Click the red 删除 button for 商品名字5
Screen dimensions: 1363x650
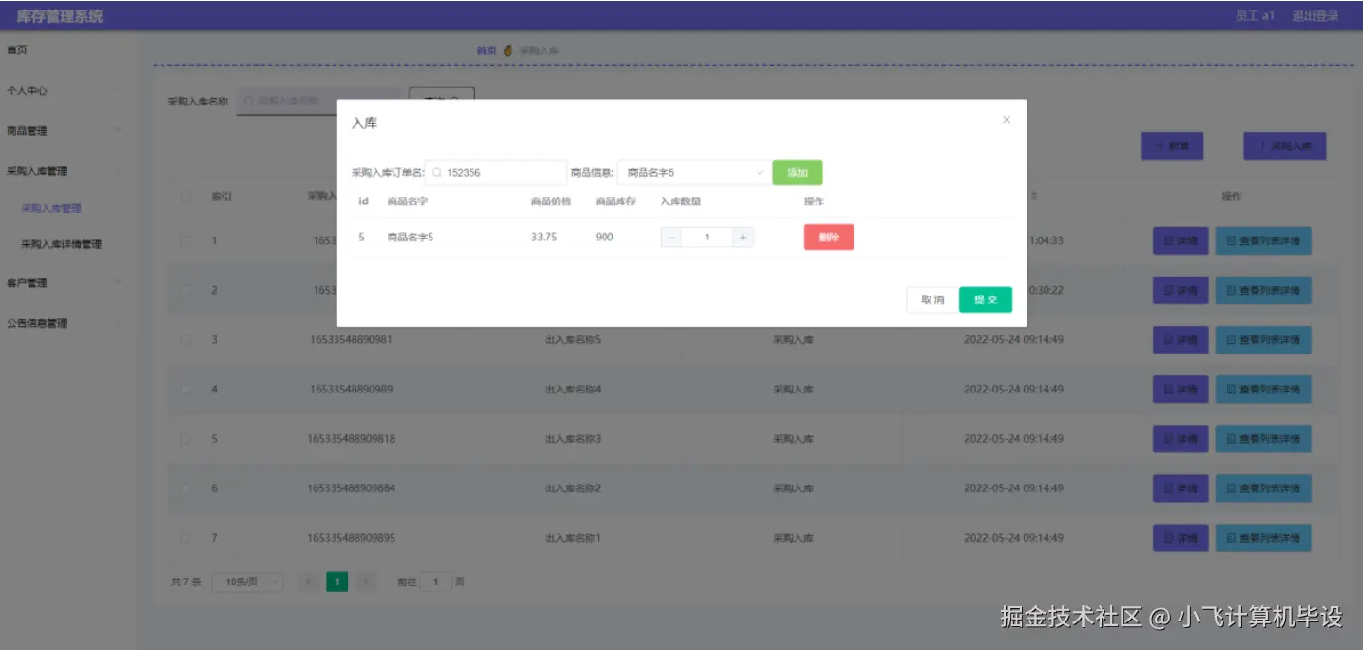(829, 237)
